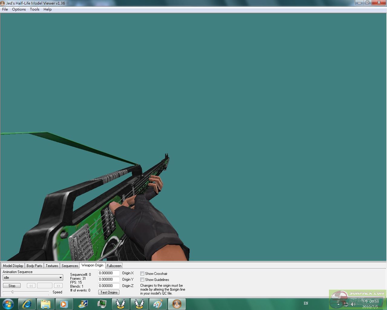The image size is (387, 310).
Task: Click the Paint palette taskbar icon
Action: pos(158,304)
